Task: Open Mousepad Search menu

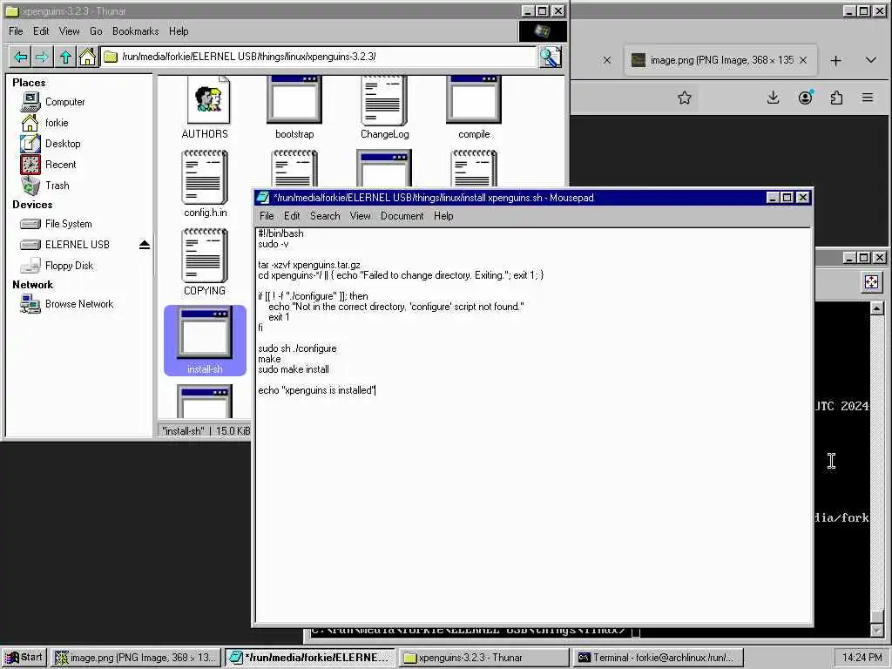Action: tap(325, 216)
